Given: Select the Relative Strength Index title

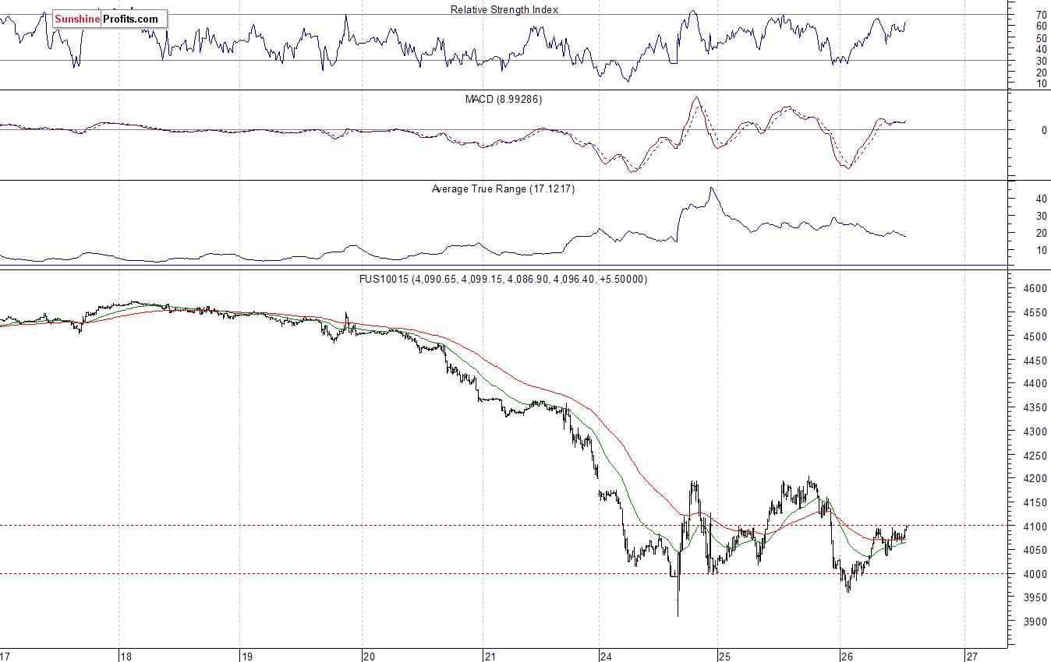Looking at the screenshot, I should point(504,10).
